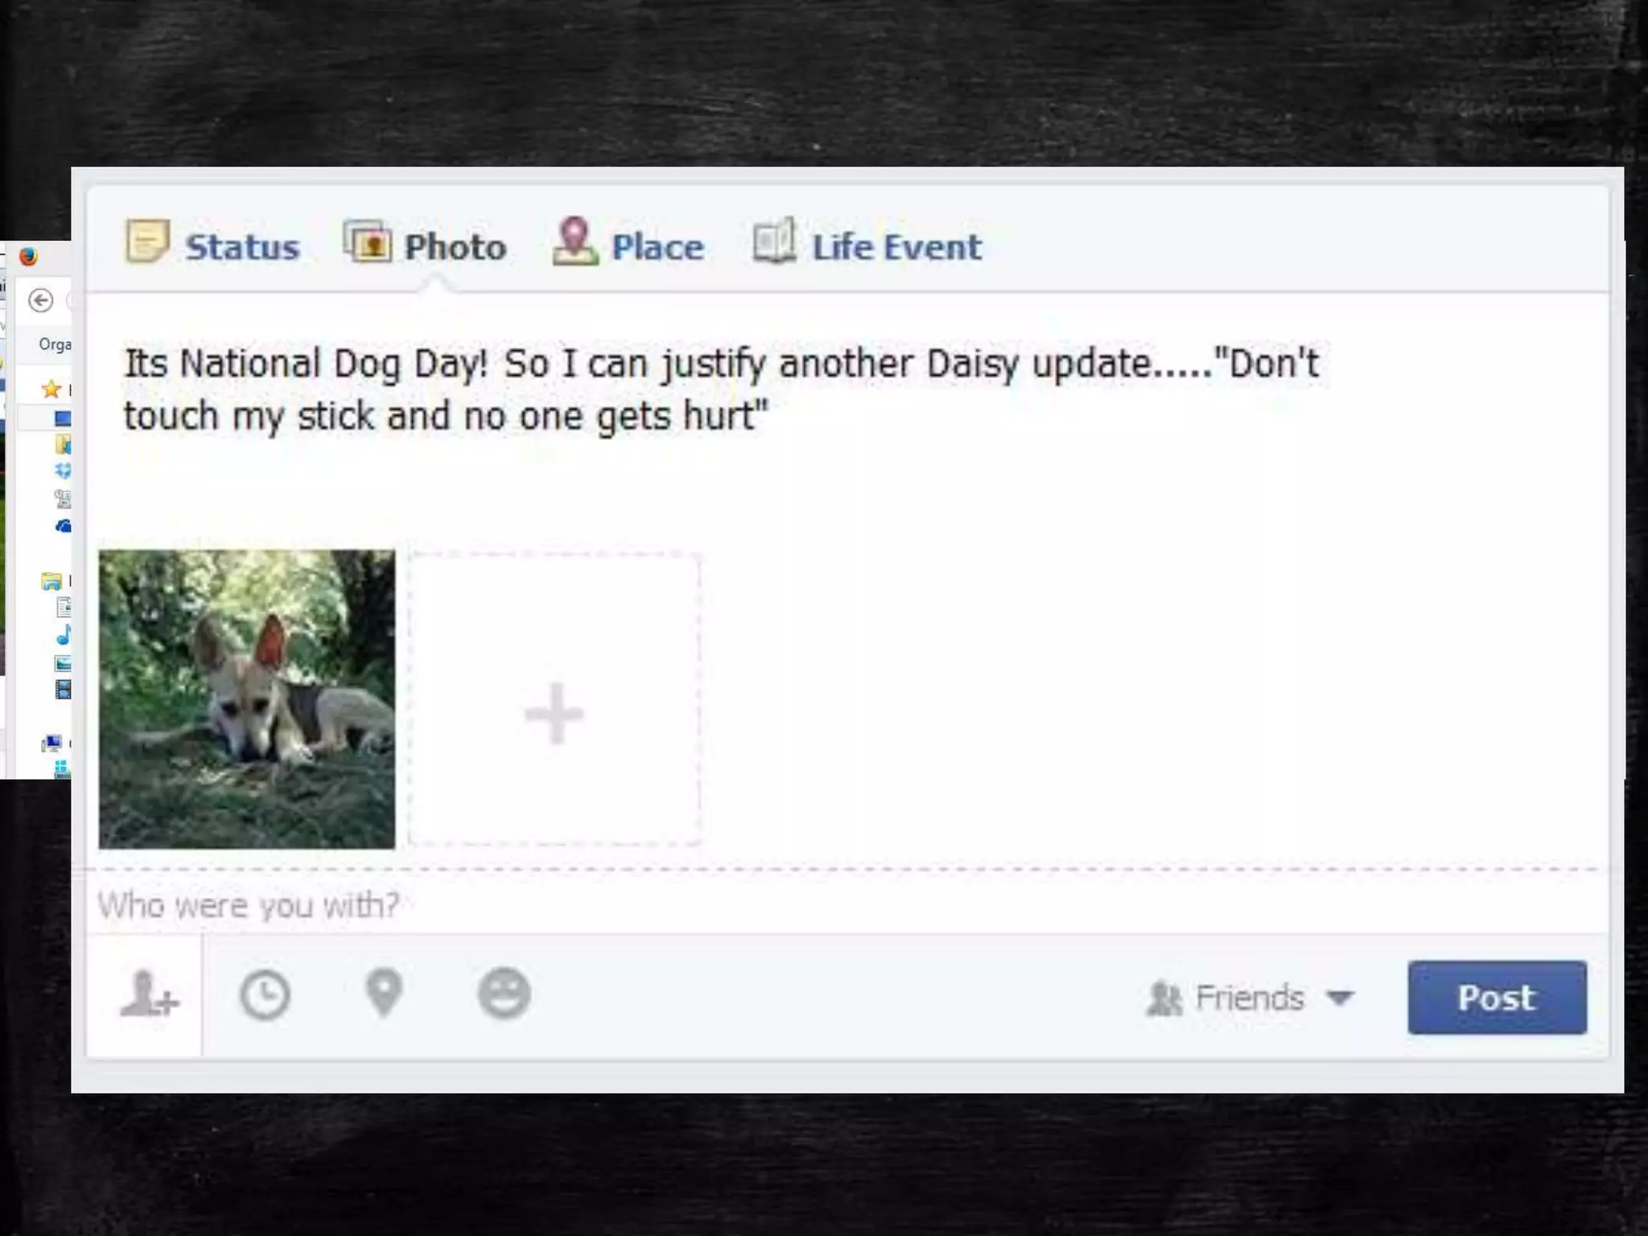Switch to the Status tab
The width and height of the screenshot is (1648, 1236).
[212, 242]
